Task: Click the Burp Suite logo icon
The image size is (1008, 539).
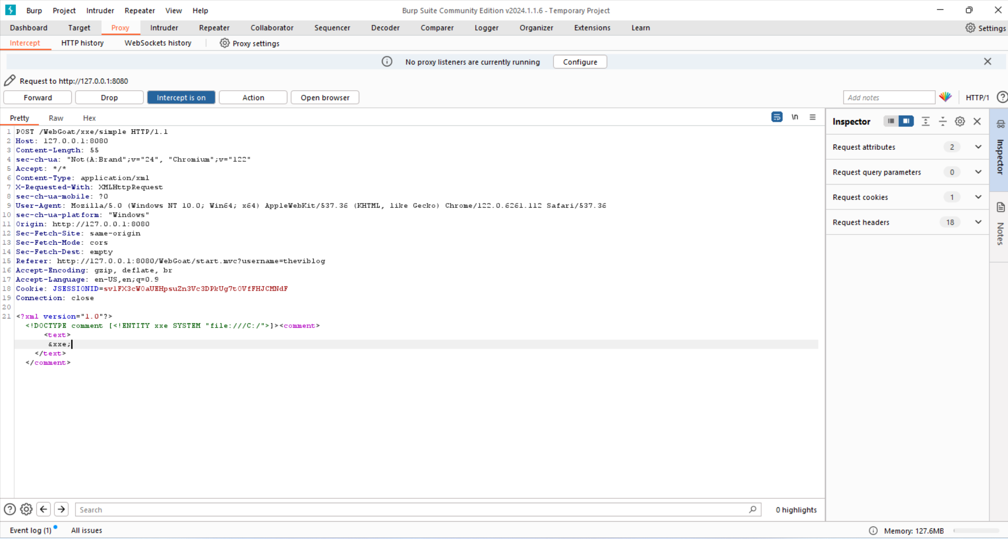Action: tap(11, 10)
